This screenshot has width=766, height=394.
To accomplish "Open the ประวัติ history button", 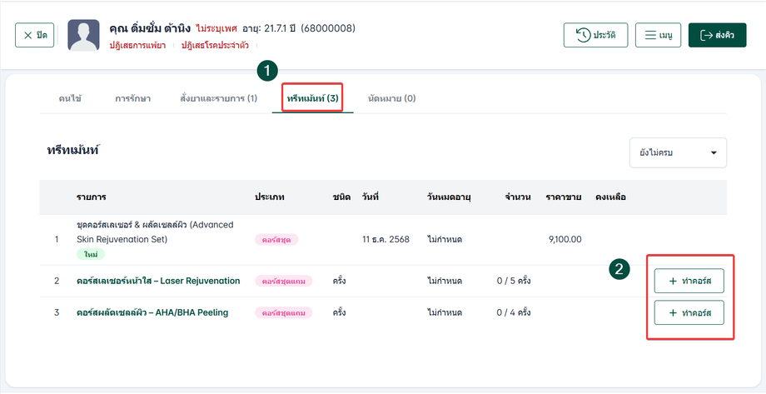I will pyautogui.click(x=596, y=35).
